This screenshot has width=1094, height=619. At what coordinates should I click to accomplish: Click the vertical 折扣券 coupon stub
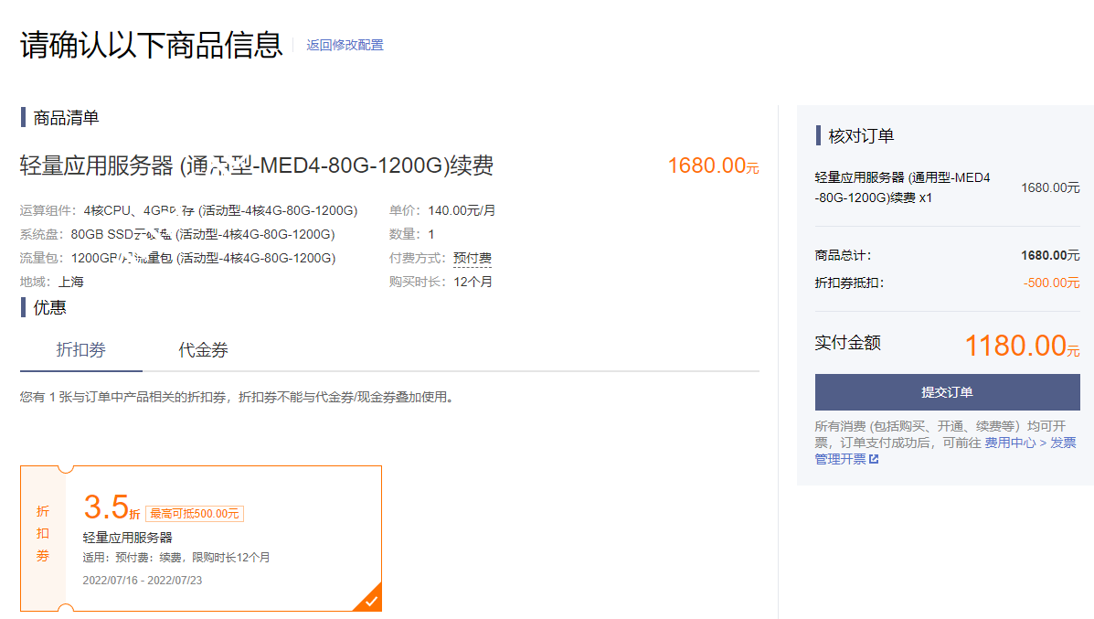point(43,534)
